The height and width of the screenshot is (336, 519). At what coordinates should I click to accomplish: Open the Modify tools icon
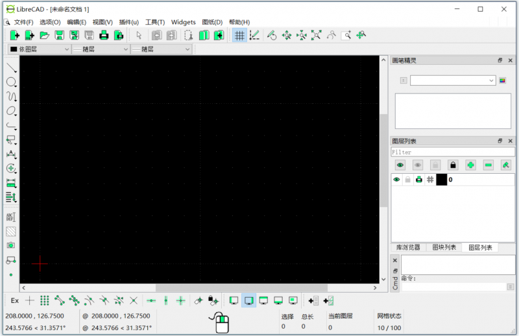point(11,169)
